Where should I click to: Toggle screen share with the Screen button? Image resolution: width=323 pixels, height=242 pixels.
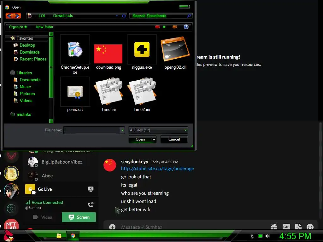pyautogui.click(x=79, y=217)
